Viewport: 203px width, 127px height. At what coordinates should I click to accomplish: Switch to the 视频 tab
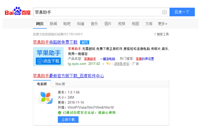click(122, 24)
